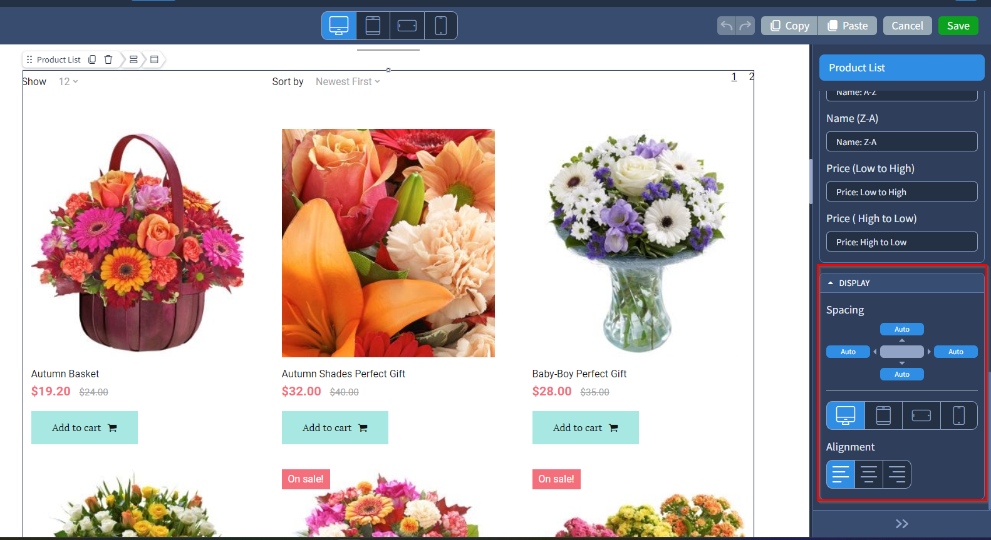Switch preview to mobile view in top toolbar
The width and height of the screenshot is (991, 540).
pos(440,26)
